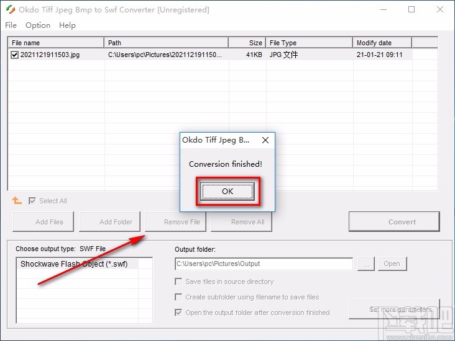Open the Help menu

pos(67,25)
